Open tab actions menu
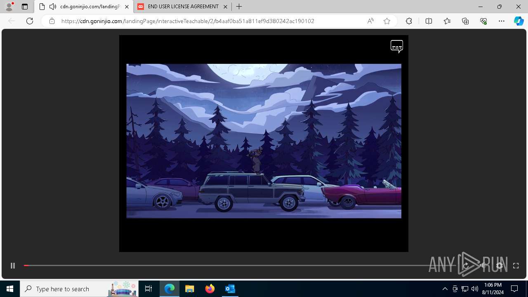Screen dimensions: 528x297 25,7
